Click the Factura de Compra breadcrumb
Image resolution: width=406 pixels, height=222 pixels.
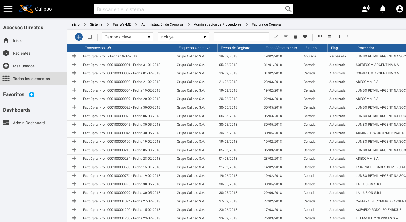pos(266,24)
